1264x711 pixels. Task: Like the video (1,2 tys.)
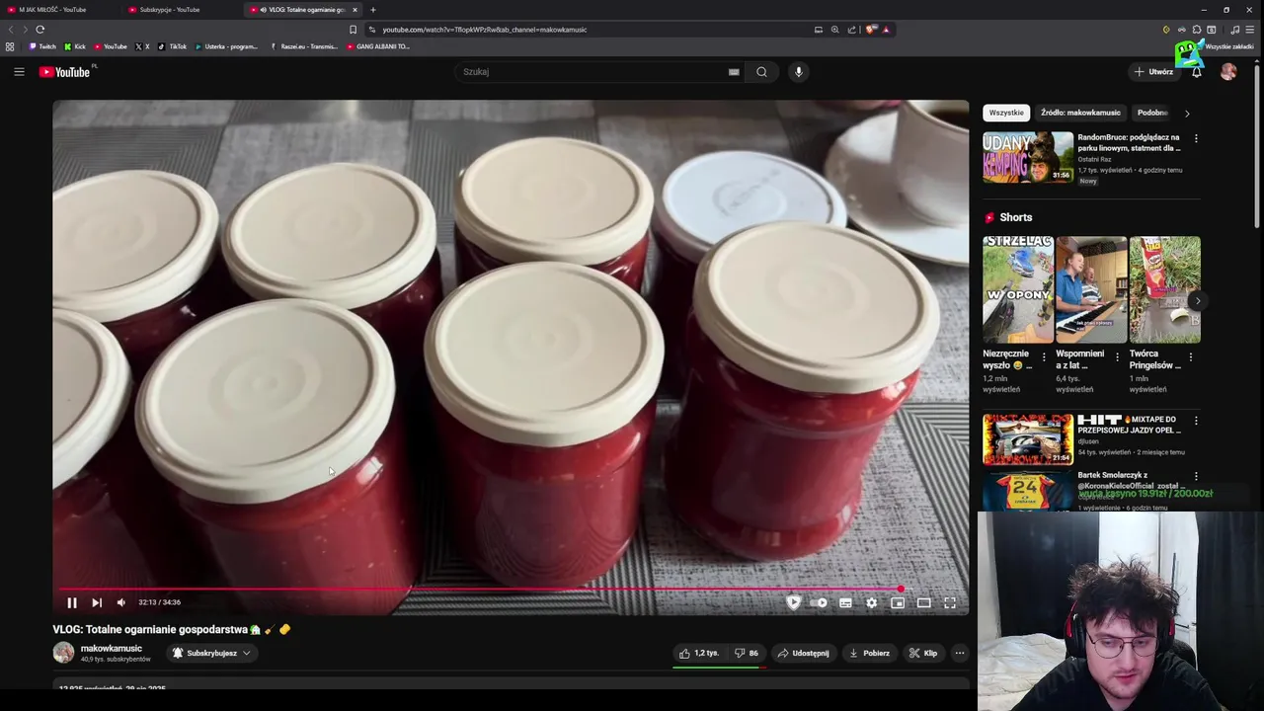698,653
